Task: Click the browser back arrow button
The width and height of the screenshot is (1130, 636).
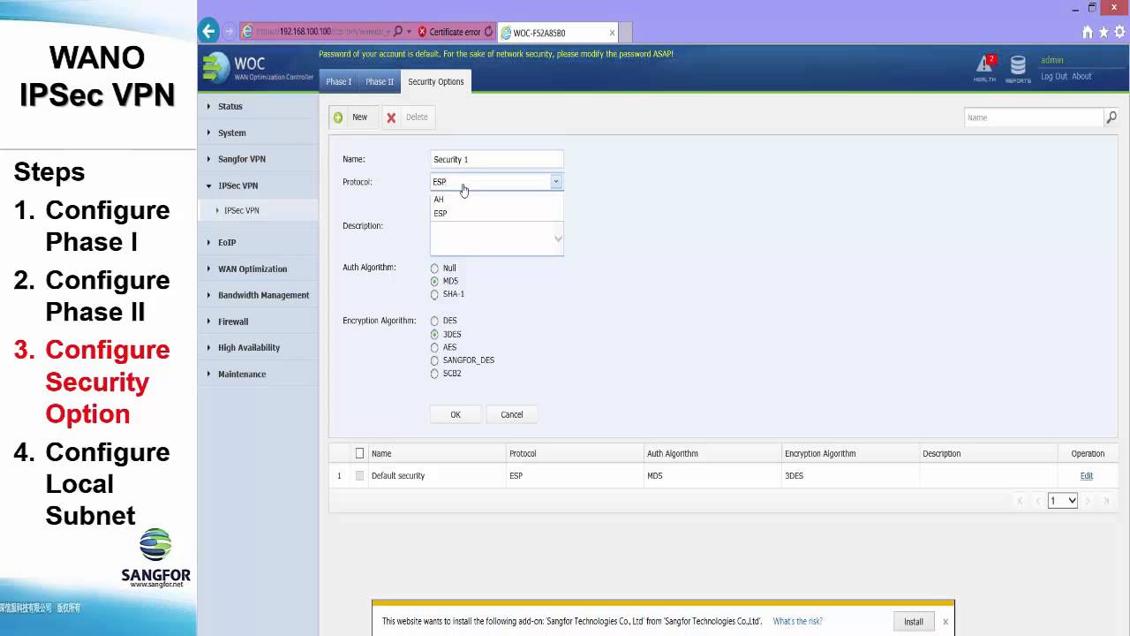Action: [208, 32]
